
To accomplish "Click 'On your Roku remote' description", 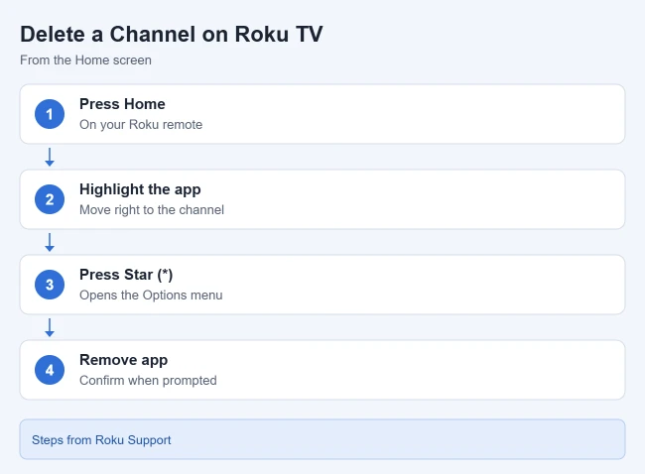I will pyautogui.click(x=141, y=125).
